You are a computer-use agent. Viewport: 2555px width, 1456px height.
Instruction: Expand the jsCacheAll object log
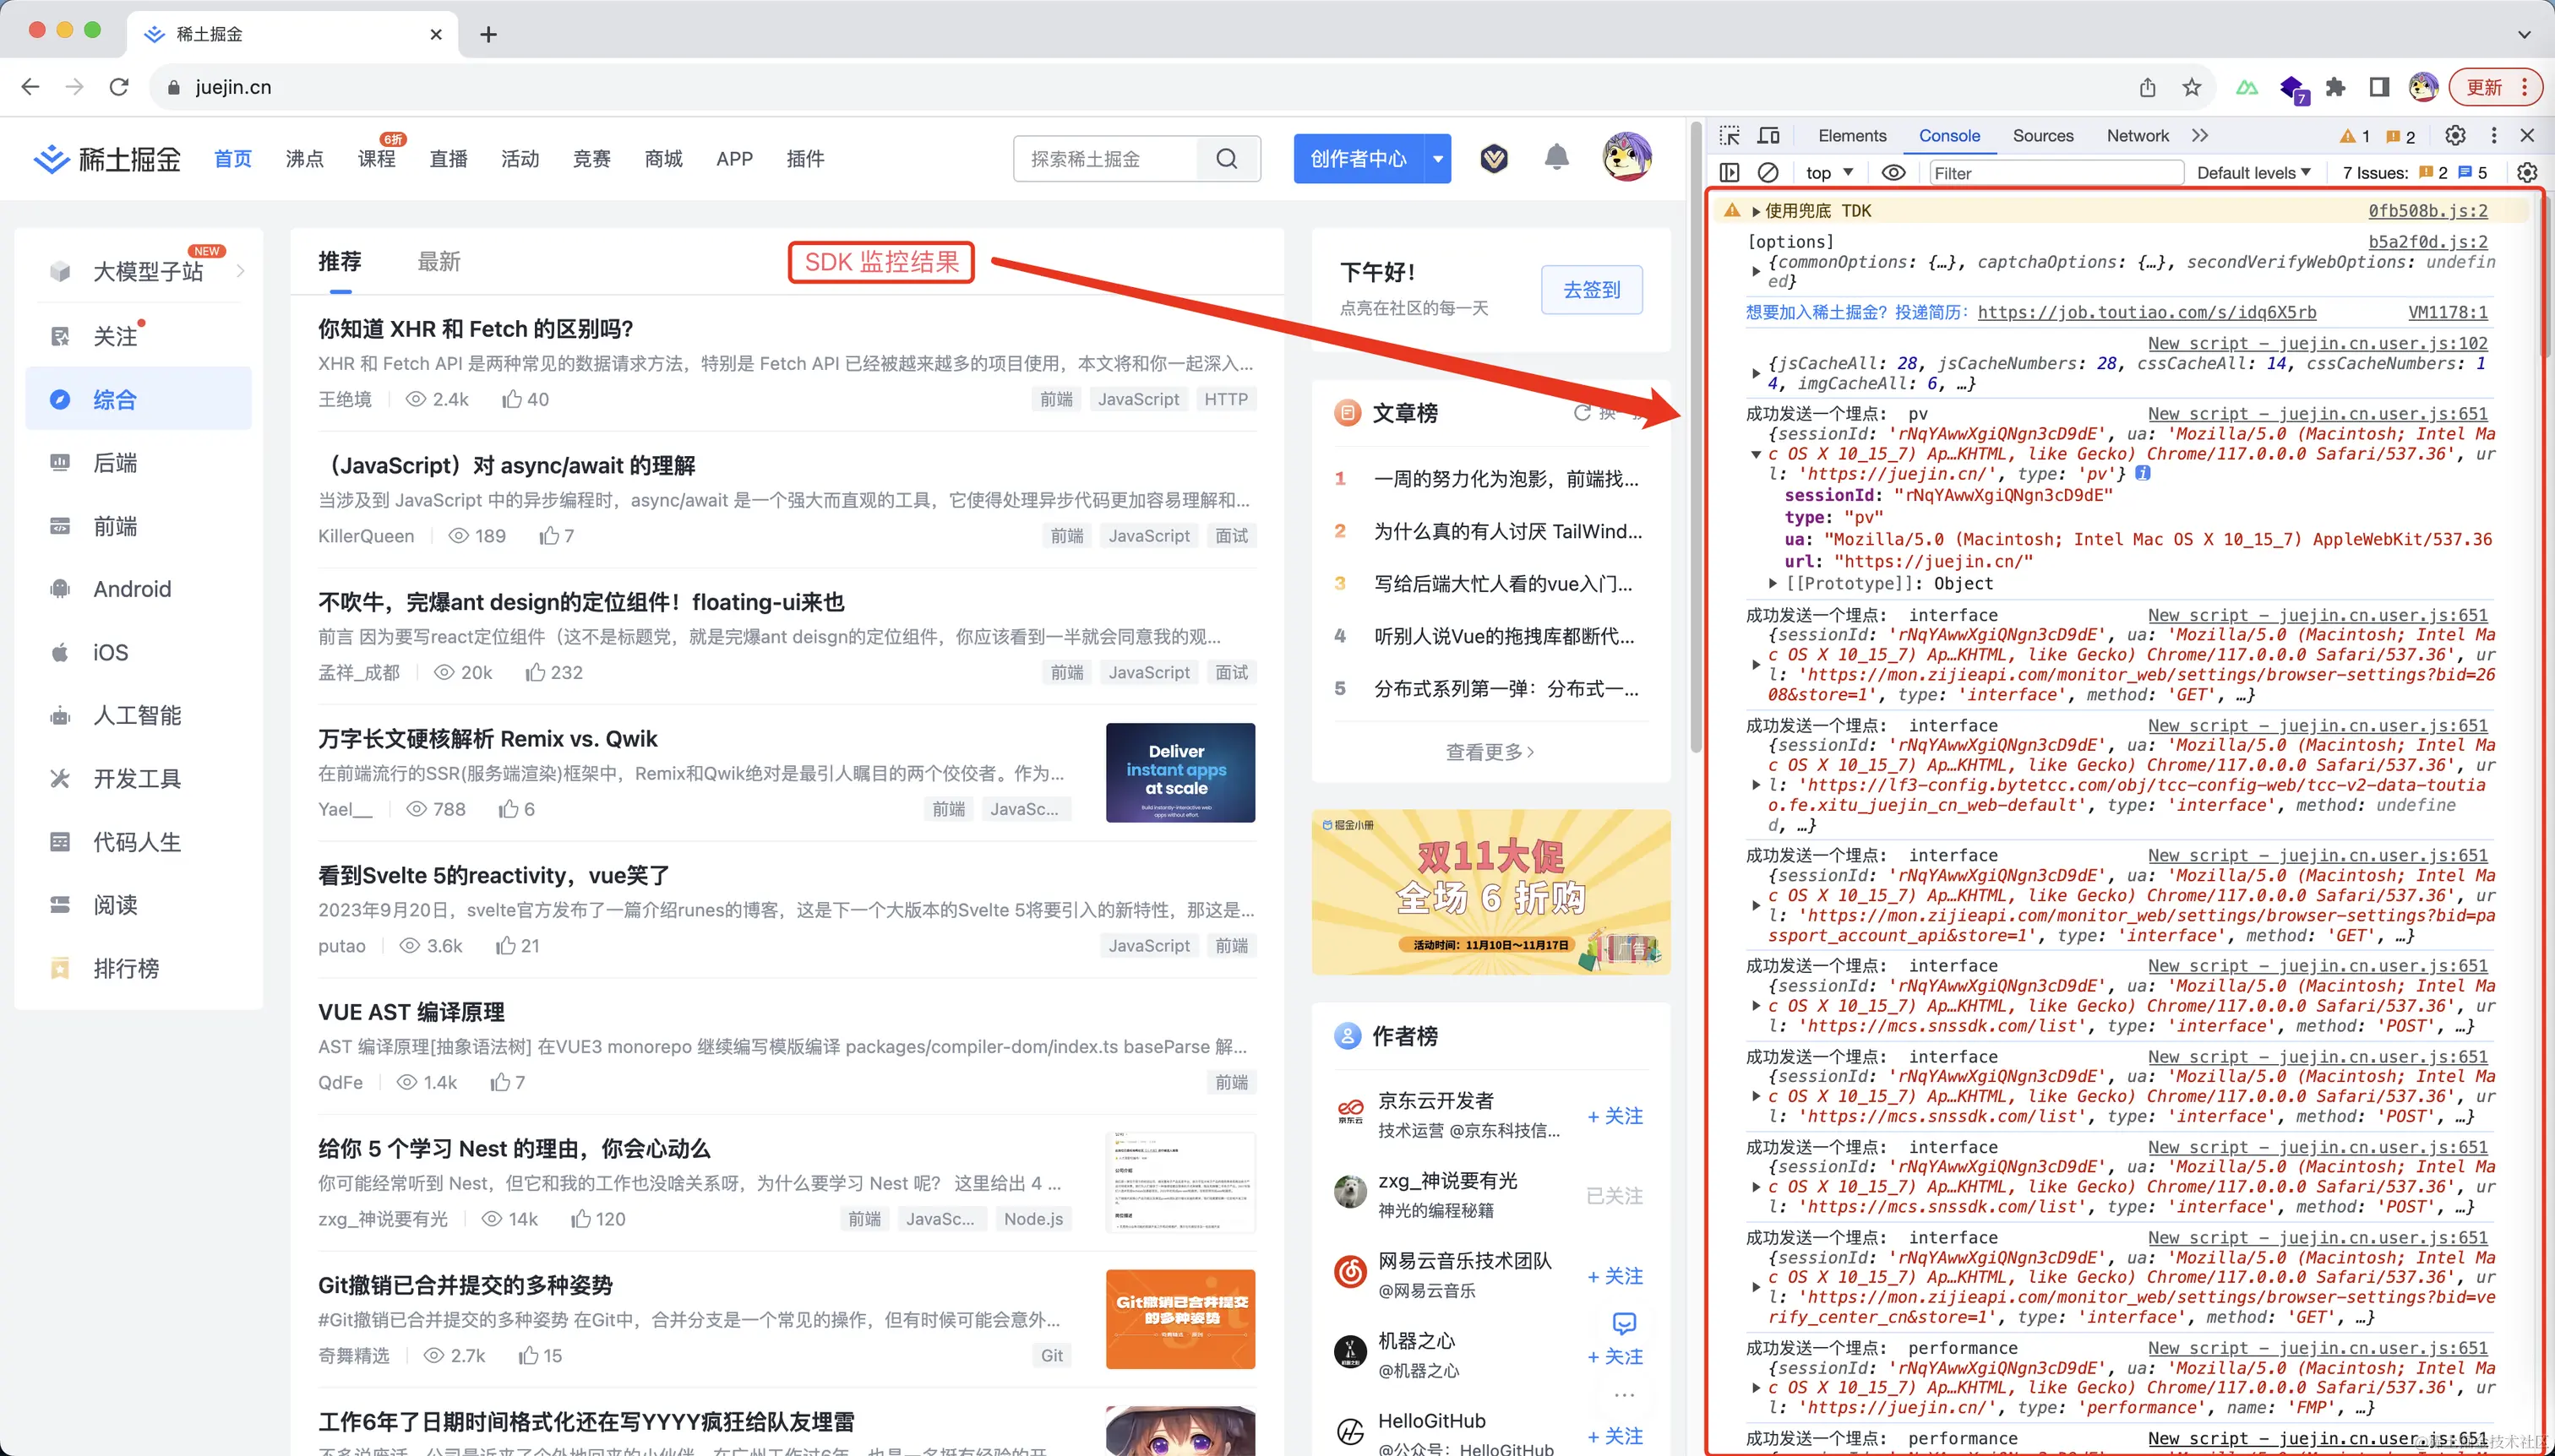coord(1756,373)
